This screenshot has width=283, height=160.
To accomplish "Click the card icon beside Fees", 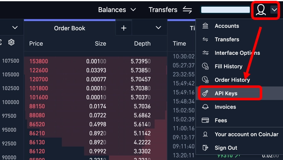I will click(x=205, y=120).
